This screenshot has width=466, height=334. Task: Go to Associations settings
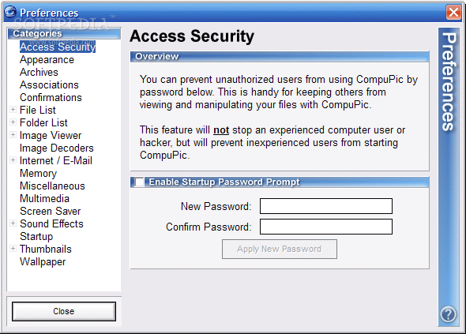tap(49, 85)
